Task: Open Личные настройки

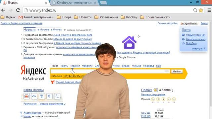Action: 167,23
